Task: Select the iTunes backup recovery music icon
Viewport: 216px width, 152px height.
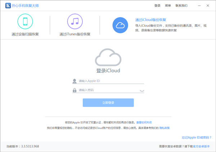Action: click(75, 21)
